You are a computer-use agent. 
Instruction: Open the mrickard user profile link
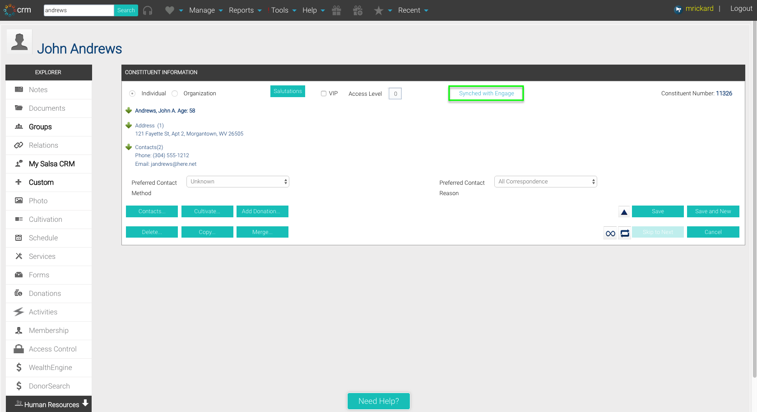[699, 9]
